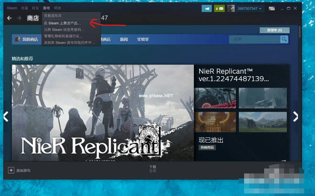
Task: Click the search magnifier icon
Action: tap(284, 39)
